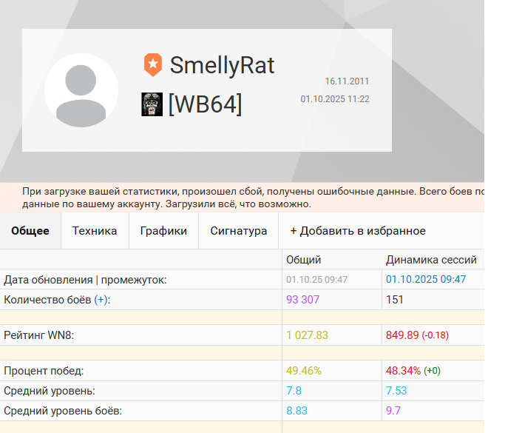Click the error notice about statistics loading
Image resolution: width=505 pixels, height=433 pixels.
point(242,198)
